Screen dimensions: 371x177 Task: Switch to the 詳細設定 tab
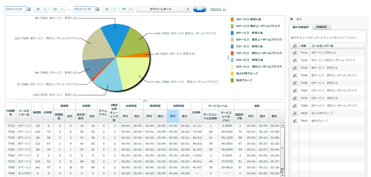pos(321,27)
